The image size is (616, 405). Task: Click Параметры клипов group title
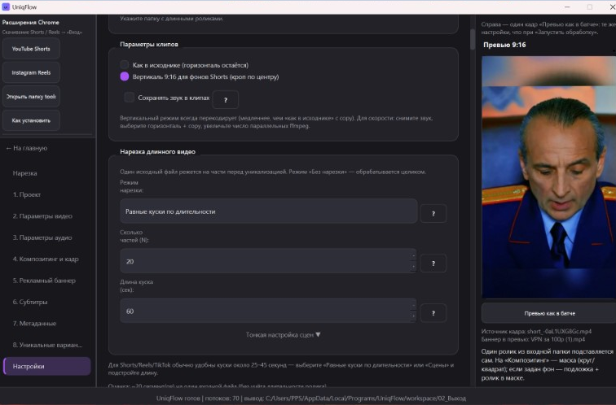coord(149,44)
